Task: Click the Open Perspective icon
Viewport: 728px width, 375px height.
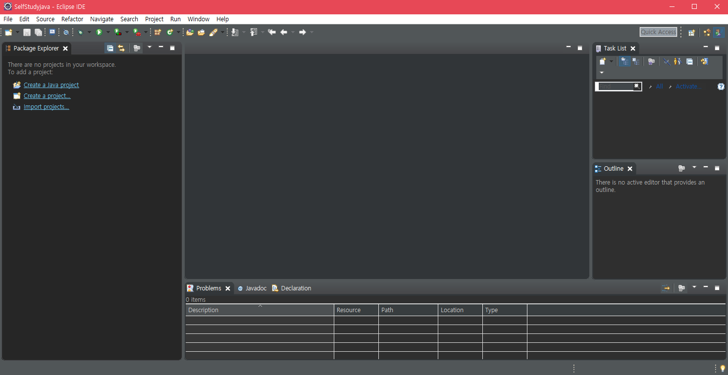Action: [x=691, y=32]
